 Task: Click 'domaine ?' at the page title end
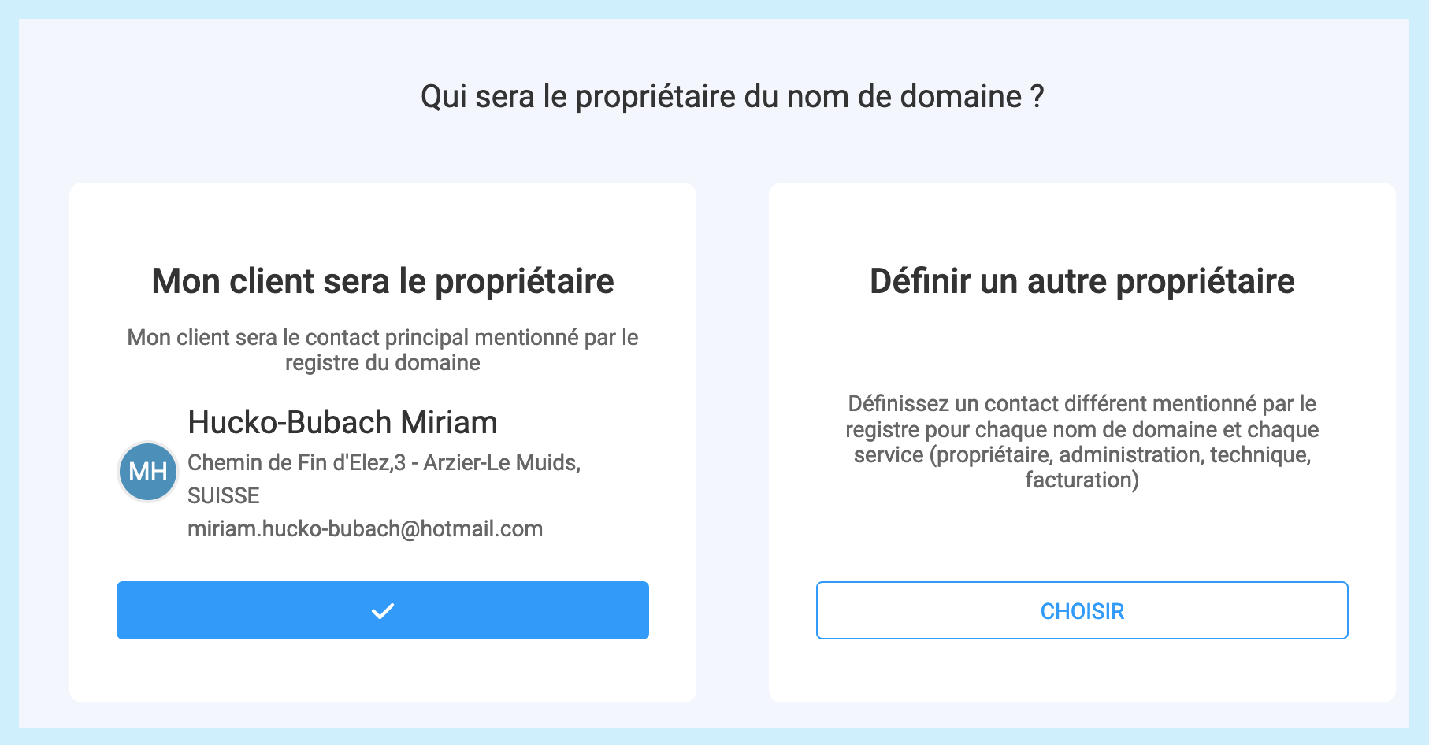[971, 97]
